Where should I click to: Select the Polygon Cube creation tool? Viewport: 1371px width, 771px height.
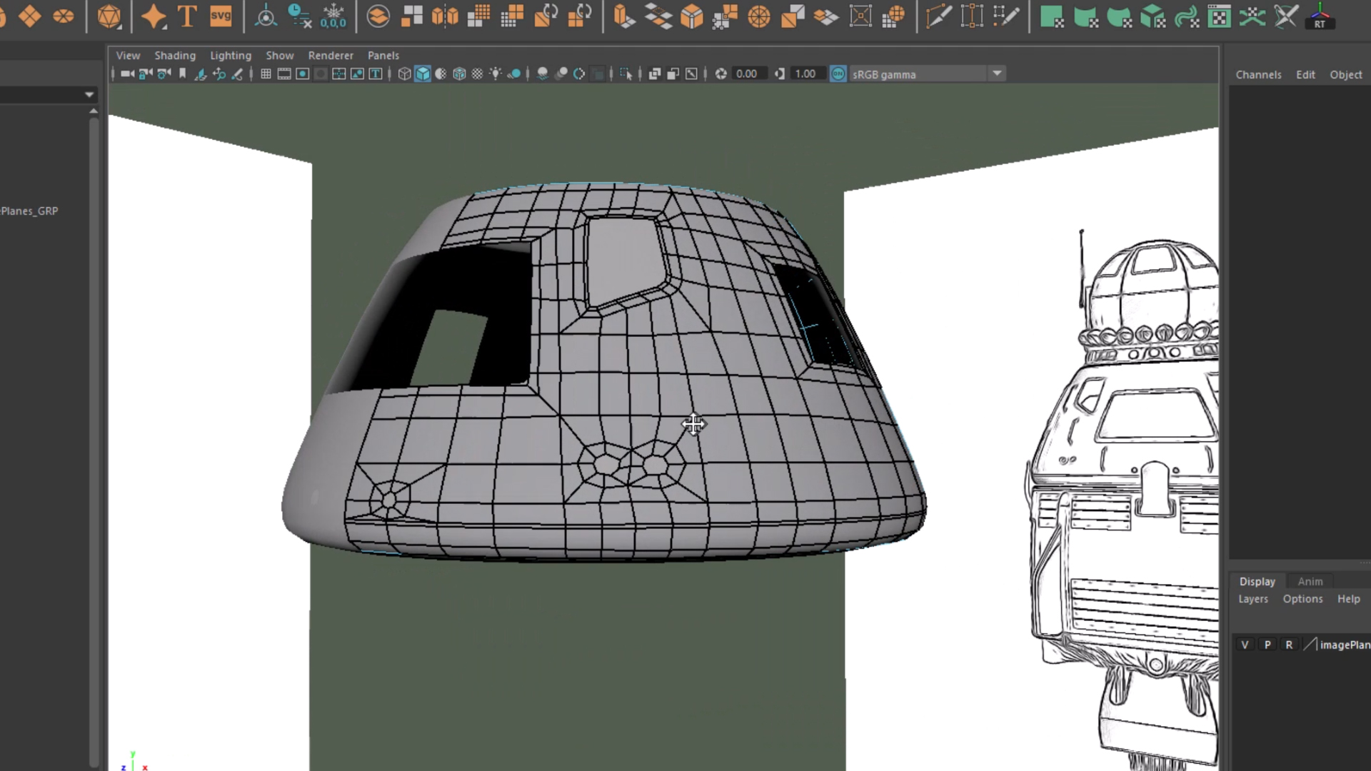[x=31, y=16]
